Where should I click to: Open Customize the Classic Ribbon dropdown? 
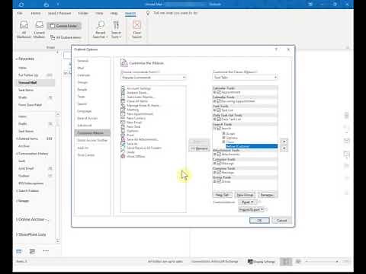(x=246, y=78)
